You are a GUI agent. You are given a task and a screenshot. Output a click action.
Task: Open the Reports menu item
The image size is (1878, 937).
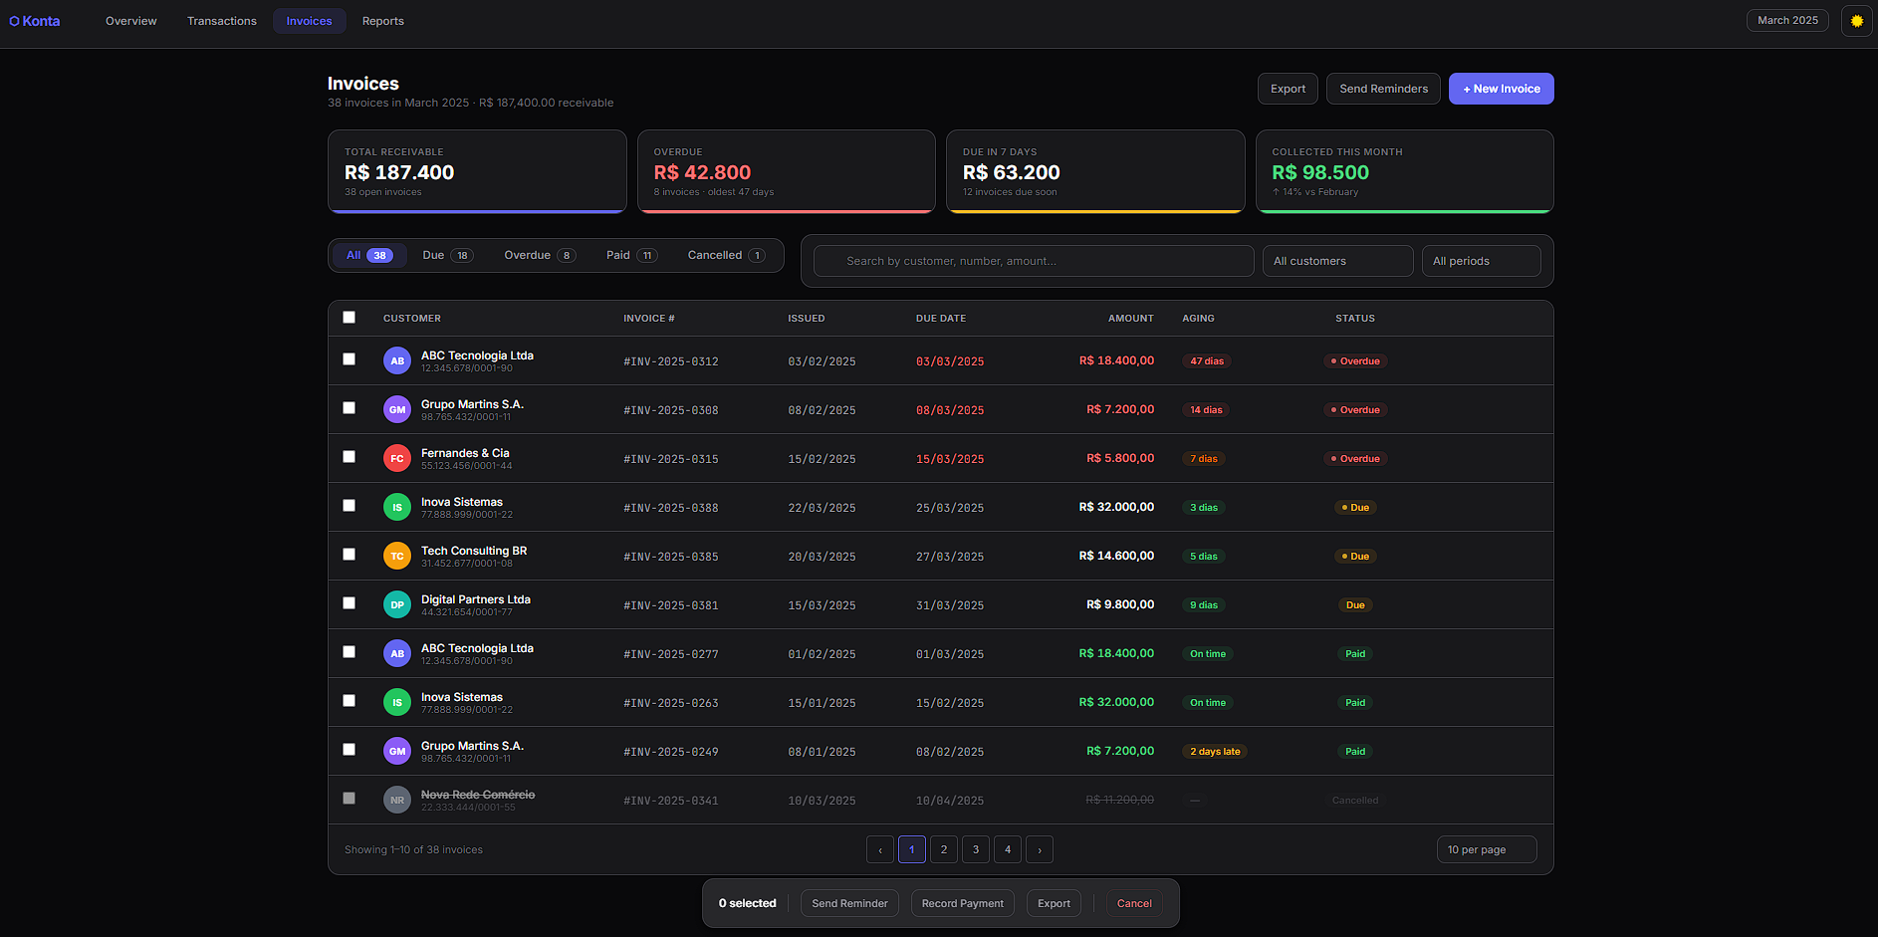pos(383,21)
